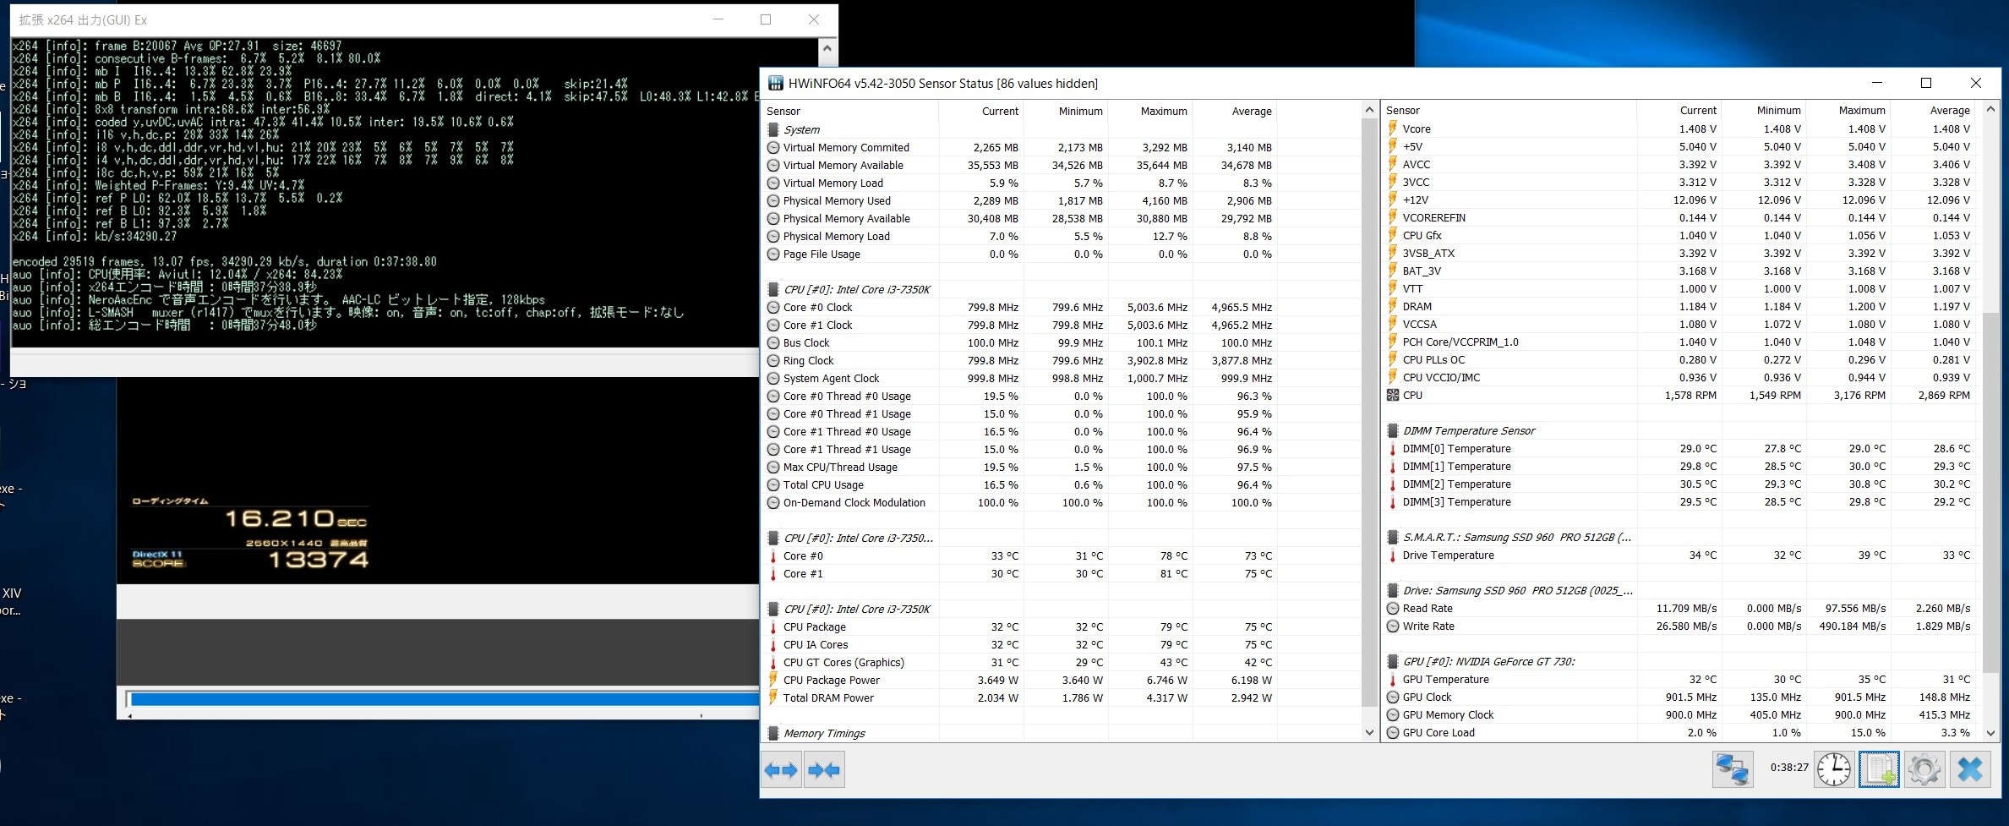Click the clock reset timer icon

coord(1834,769)
